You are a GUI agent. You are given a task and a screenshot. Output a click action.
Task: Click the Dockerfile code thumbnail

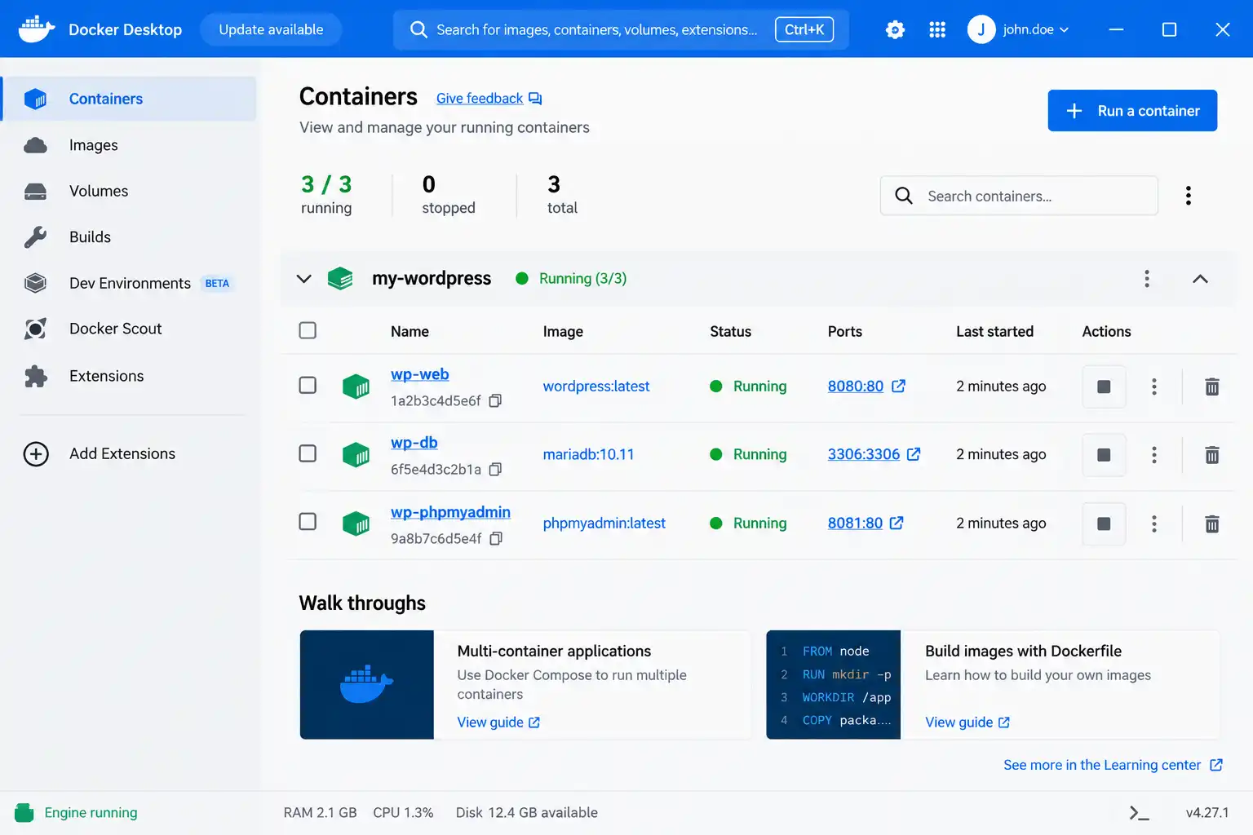coord(834,685)
